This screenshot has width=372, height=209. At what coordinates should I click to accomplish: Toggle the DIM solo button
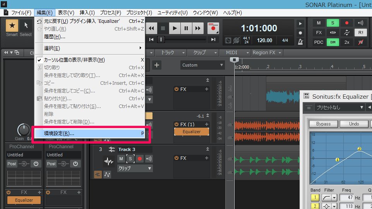(x=333, y=42)
